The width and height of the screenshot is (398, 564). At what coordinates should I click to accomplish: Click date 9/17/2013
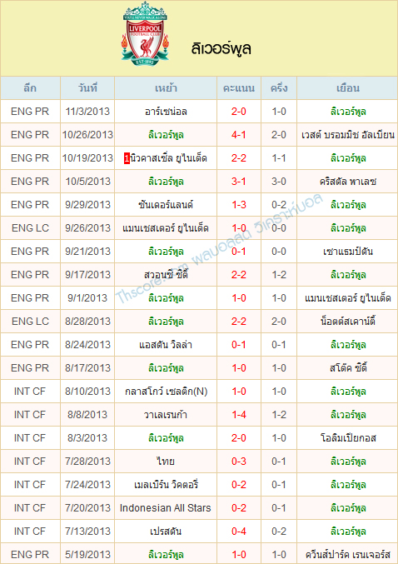[87, 275]
